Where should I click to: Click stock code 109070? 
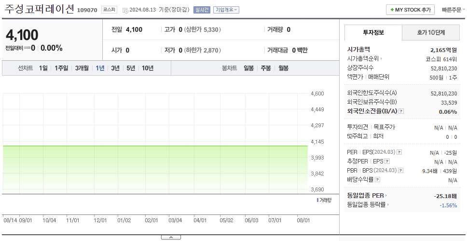[87, 10]
